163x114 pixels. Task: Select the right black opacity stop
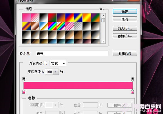(x=132, y=79)
